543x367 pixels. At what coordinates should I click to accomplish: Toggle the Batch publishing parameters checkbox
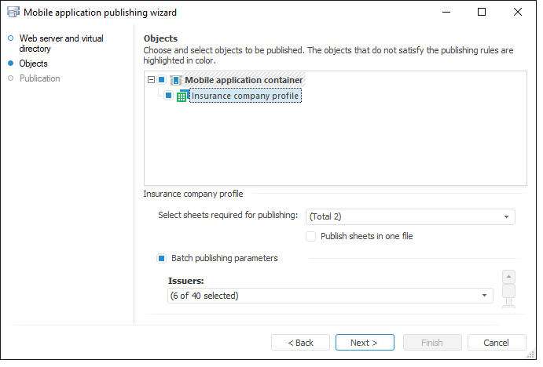[162, 258]
